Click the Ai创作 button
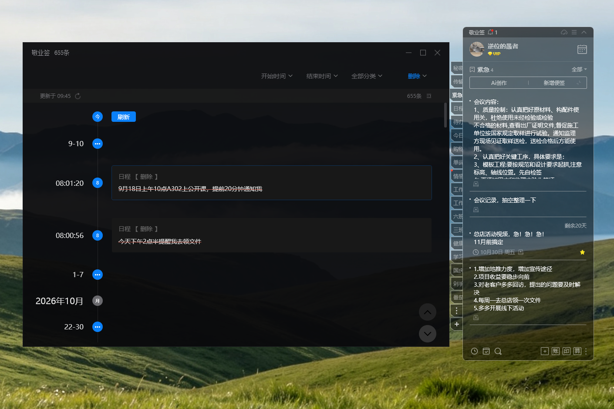This screenshot has height=409, width=614. [x=499, y=83]
